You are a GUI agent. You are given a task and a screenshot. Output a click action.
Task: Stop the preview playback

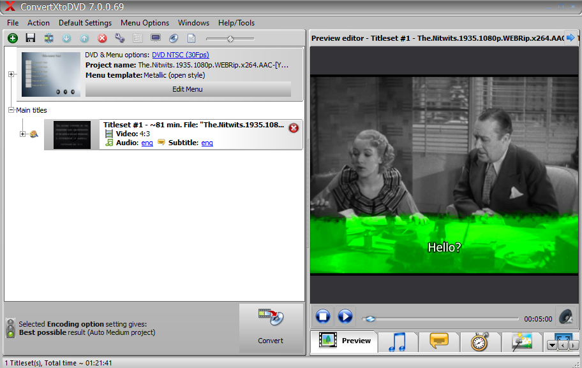(323, 316)
